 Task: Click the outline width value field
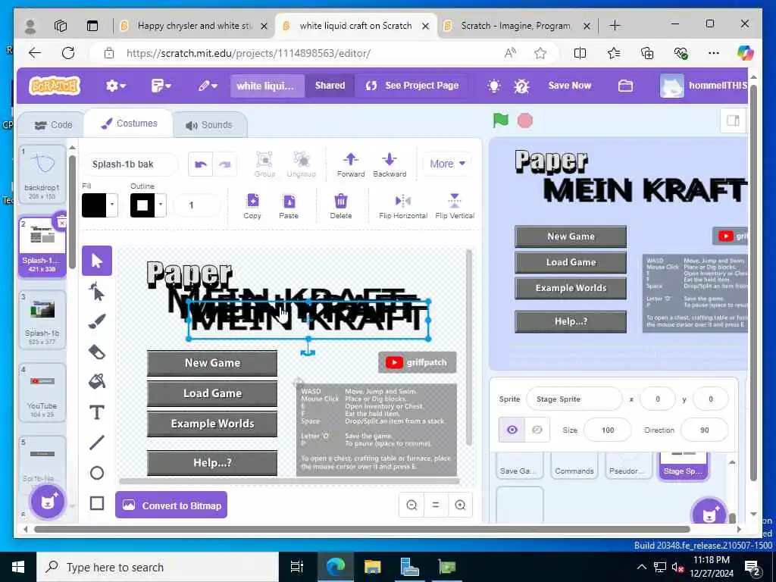pos(196,205)
